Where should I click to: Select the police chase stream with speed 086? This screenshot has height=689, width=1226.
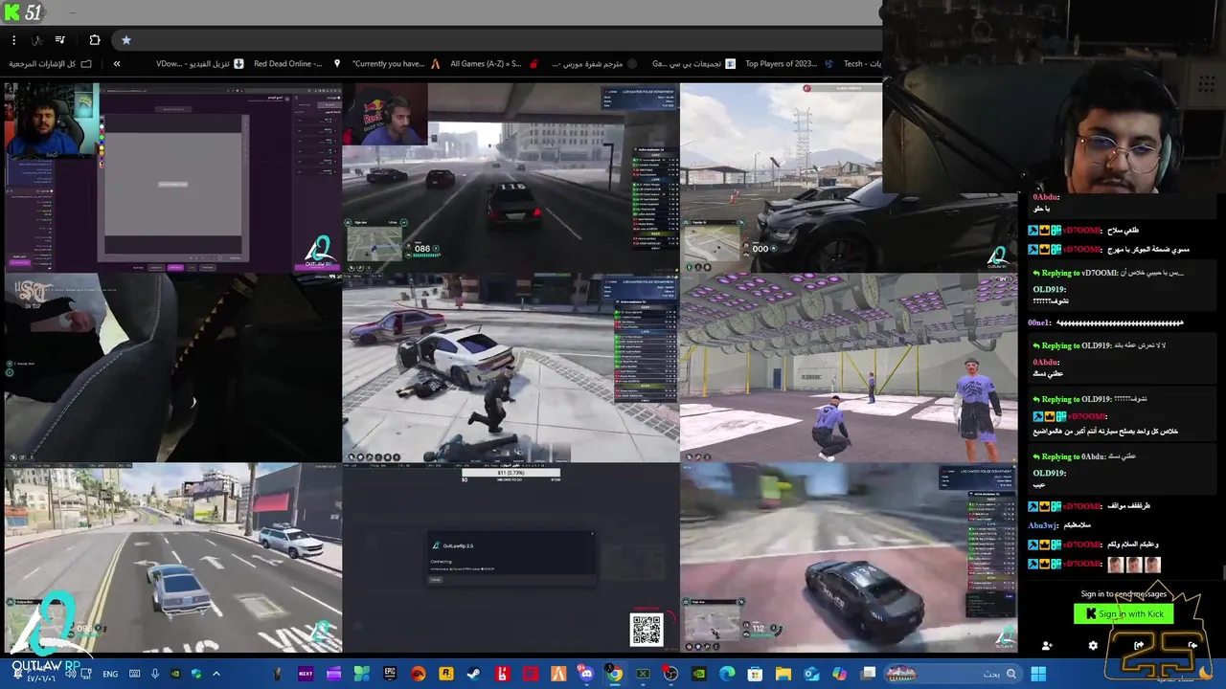pos(511,177)
